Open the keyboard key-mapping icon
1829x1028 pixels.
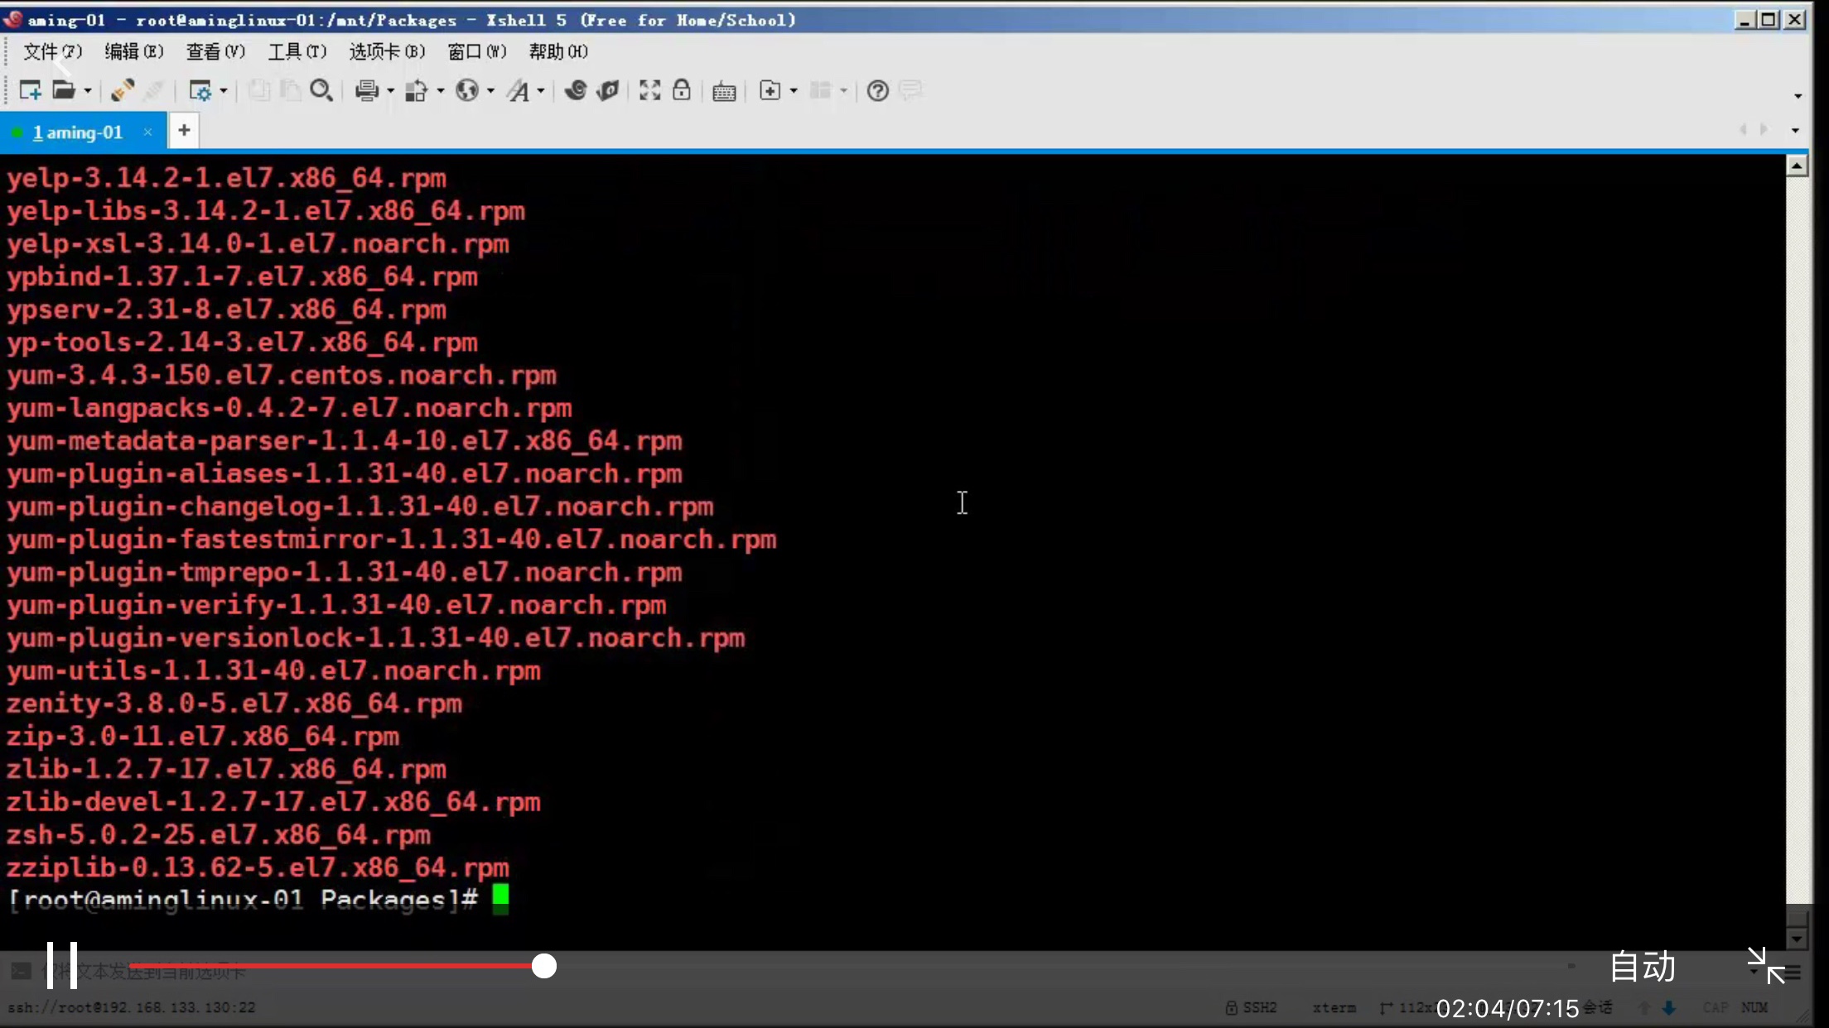point(724,91)
